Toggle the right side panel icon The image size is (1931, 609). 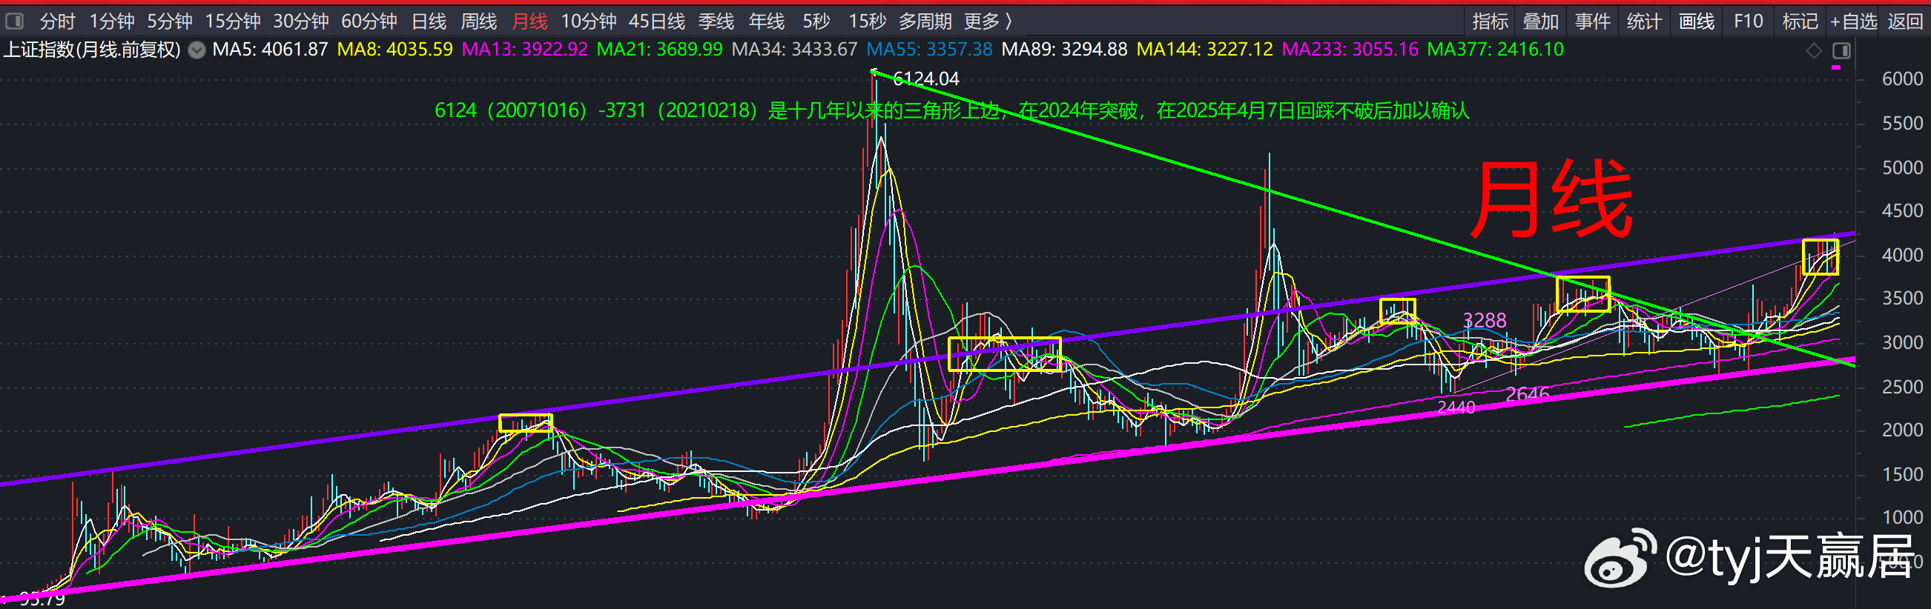tap(1841, 51)
